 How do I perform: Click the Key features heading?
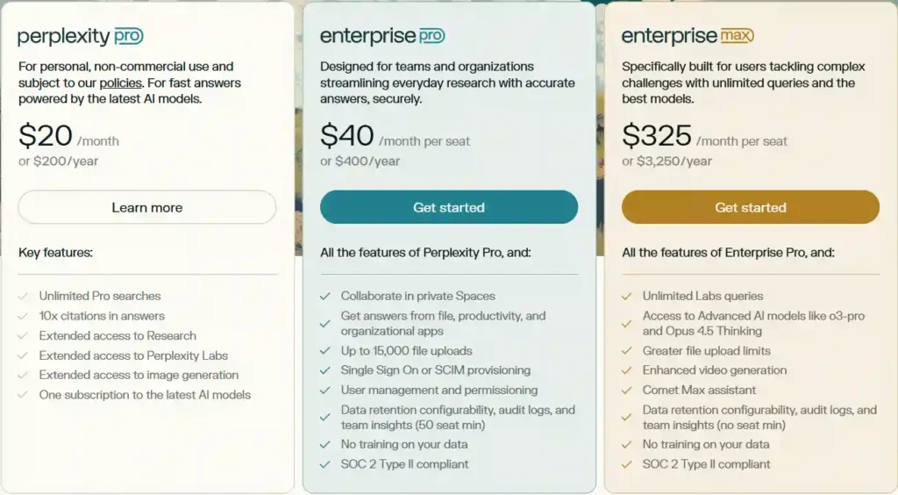(55, 253)
